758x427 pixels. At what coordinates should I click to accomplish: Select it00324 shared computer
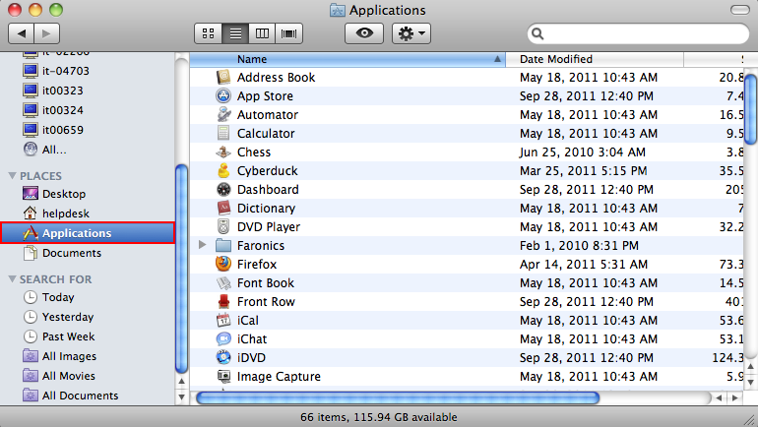point(62,110)
